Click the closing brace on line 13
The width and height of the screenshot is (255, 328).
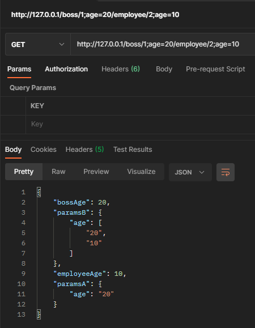[39, 314]
